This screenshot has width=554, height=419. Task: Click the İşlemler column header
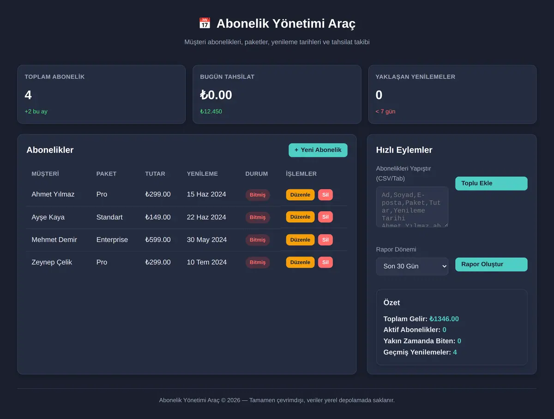[x=301, y=174]
